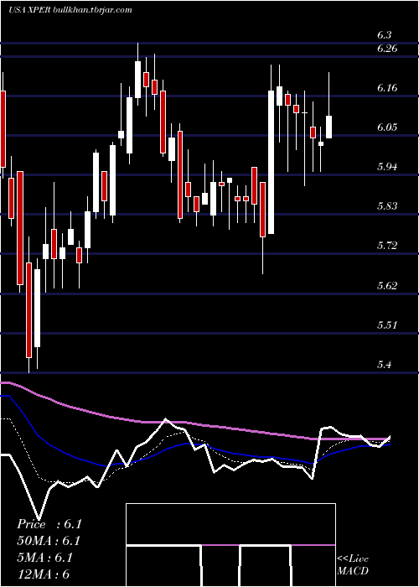419x587 pixels.
Task: Click the 6.16 price axis label
Action: click(x=387, y=87)
